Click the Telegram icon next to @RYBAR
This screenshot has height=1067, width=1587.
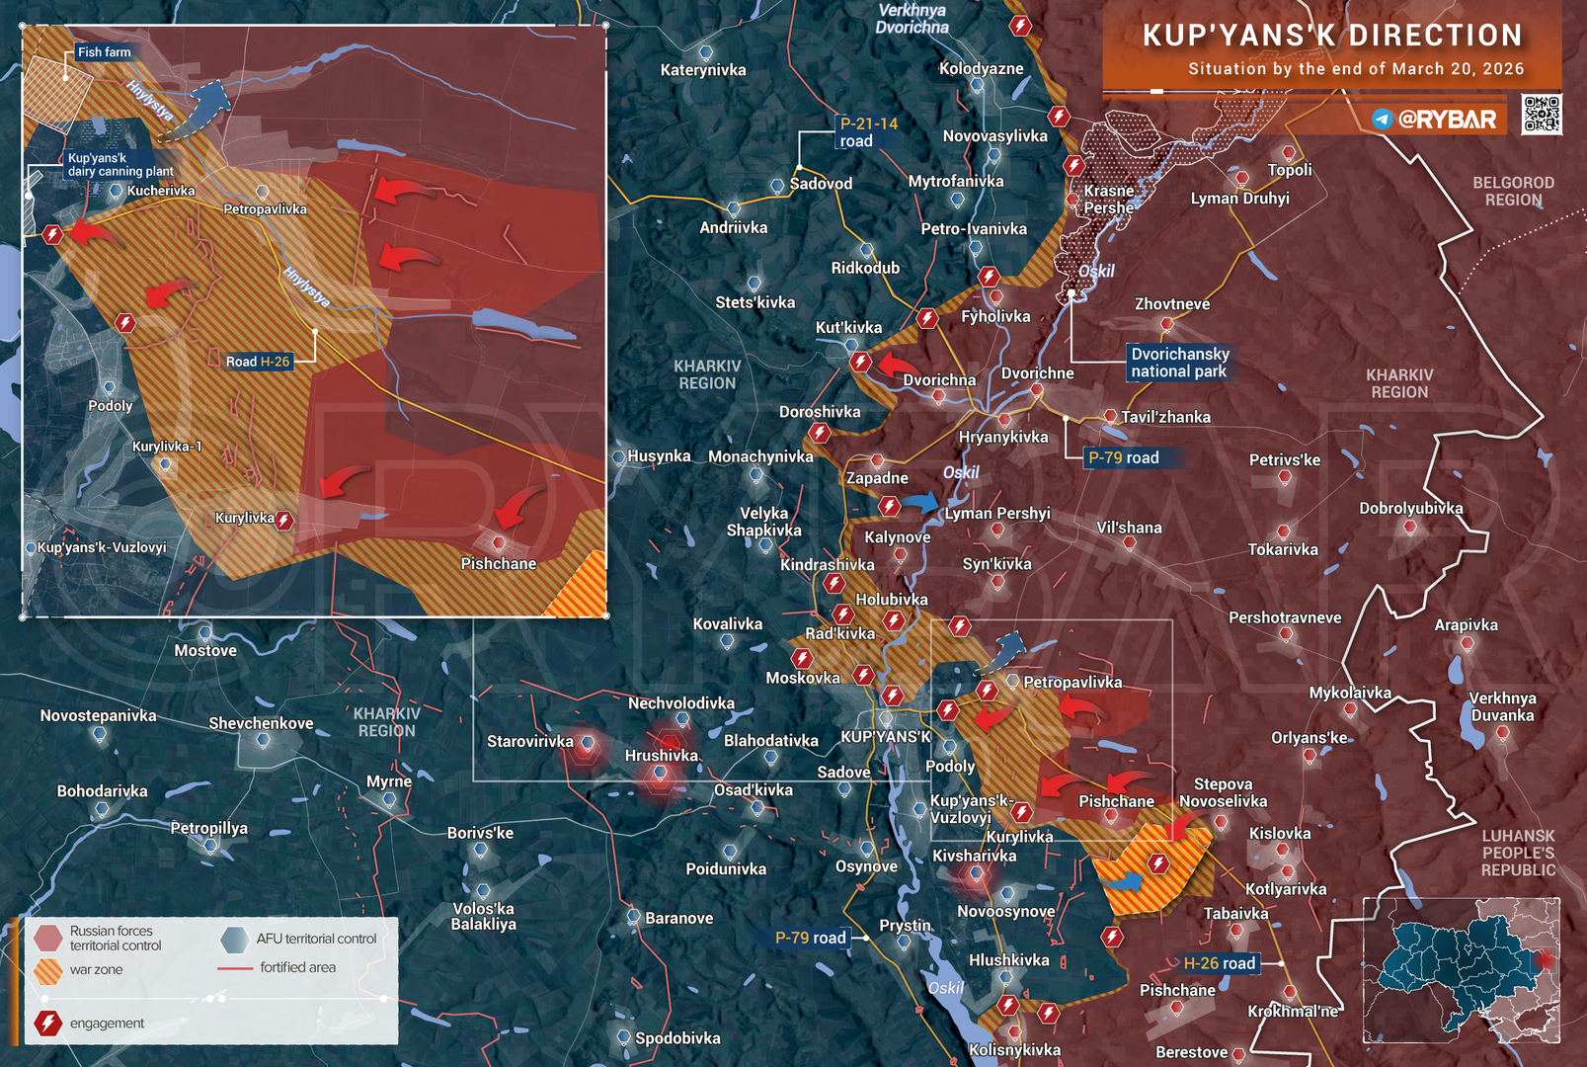pos(1383,120)
